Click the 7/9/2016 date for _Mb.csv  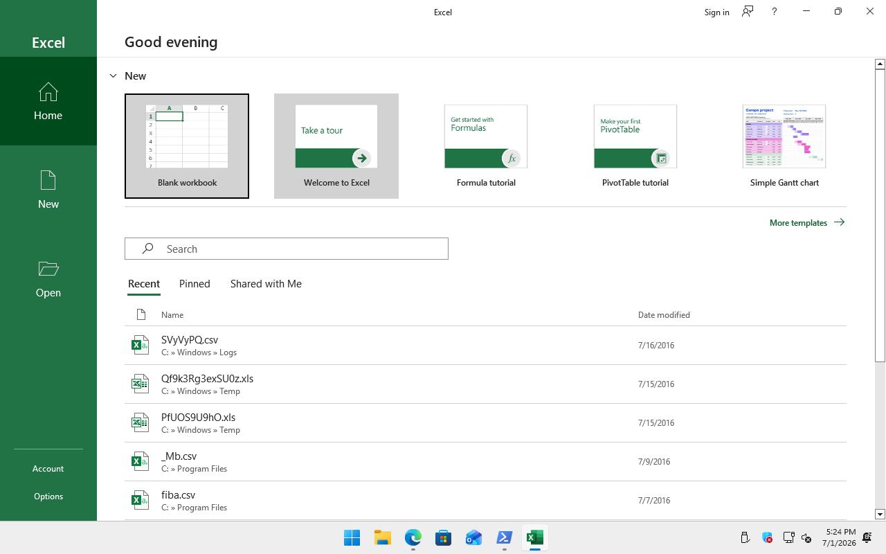pyautogui.click(x=654, y=461)
